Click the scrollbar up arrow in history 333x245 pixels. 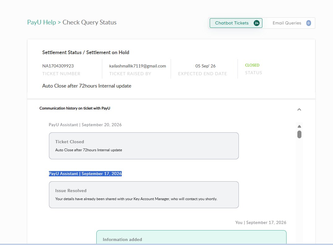[300, 127]
